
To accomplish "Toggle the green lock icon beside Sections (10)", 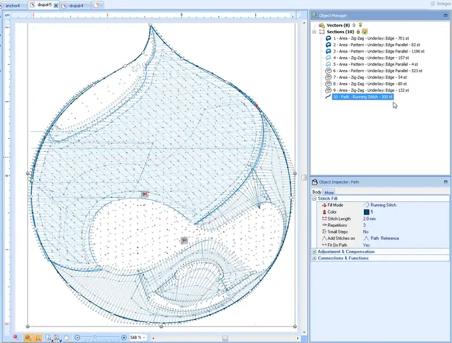I will coord(358,32).
